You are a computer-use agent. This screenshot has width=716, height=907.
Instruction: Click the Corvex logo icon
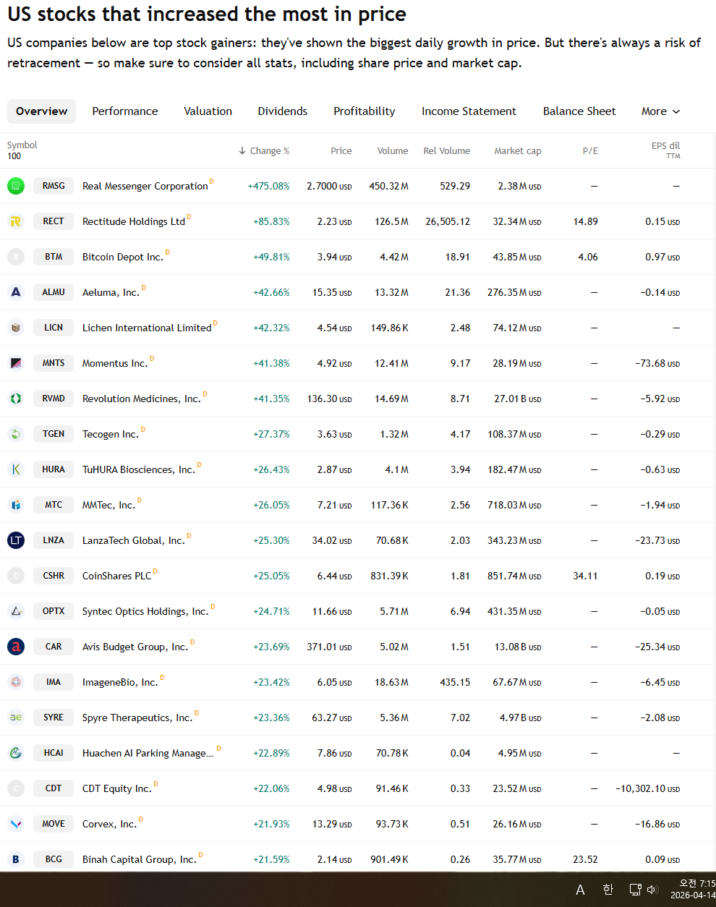16,824
